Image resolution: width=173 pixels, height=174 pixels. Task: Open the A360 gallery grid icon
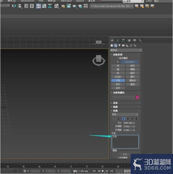(x=86, y=6)
